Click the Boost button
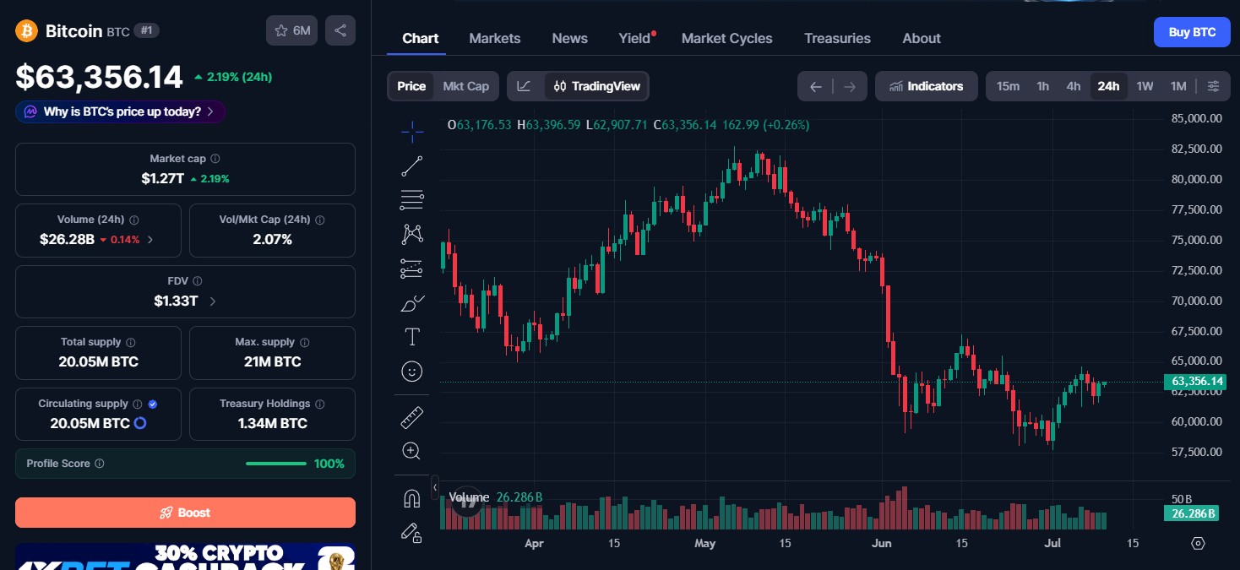Screen dimensions: 1240x570 tap(185, 513)
